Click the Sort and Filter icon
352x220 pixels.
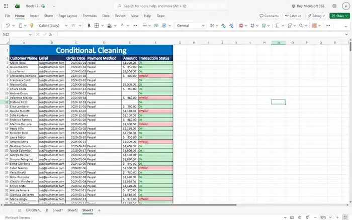click(290, 26)
